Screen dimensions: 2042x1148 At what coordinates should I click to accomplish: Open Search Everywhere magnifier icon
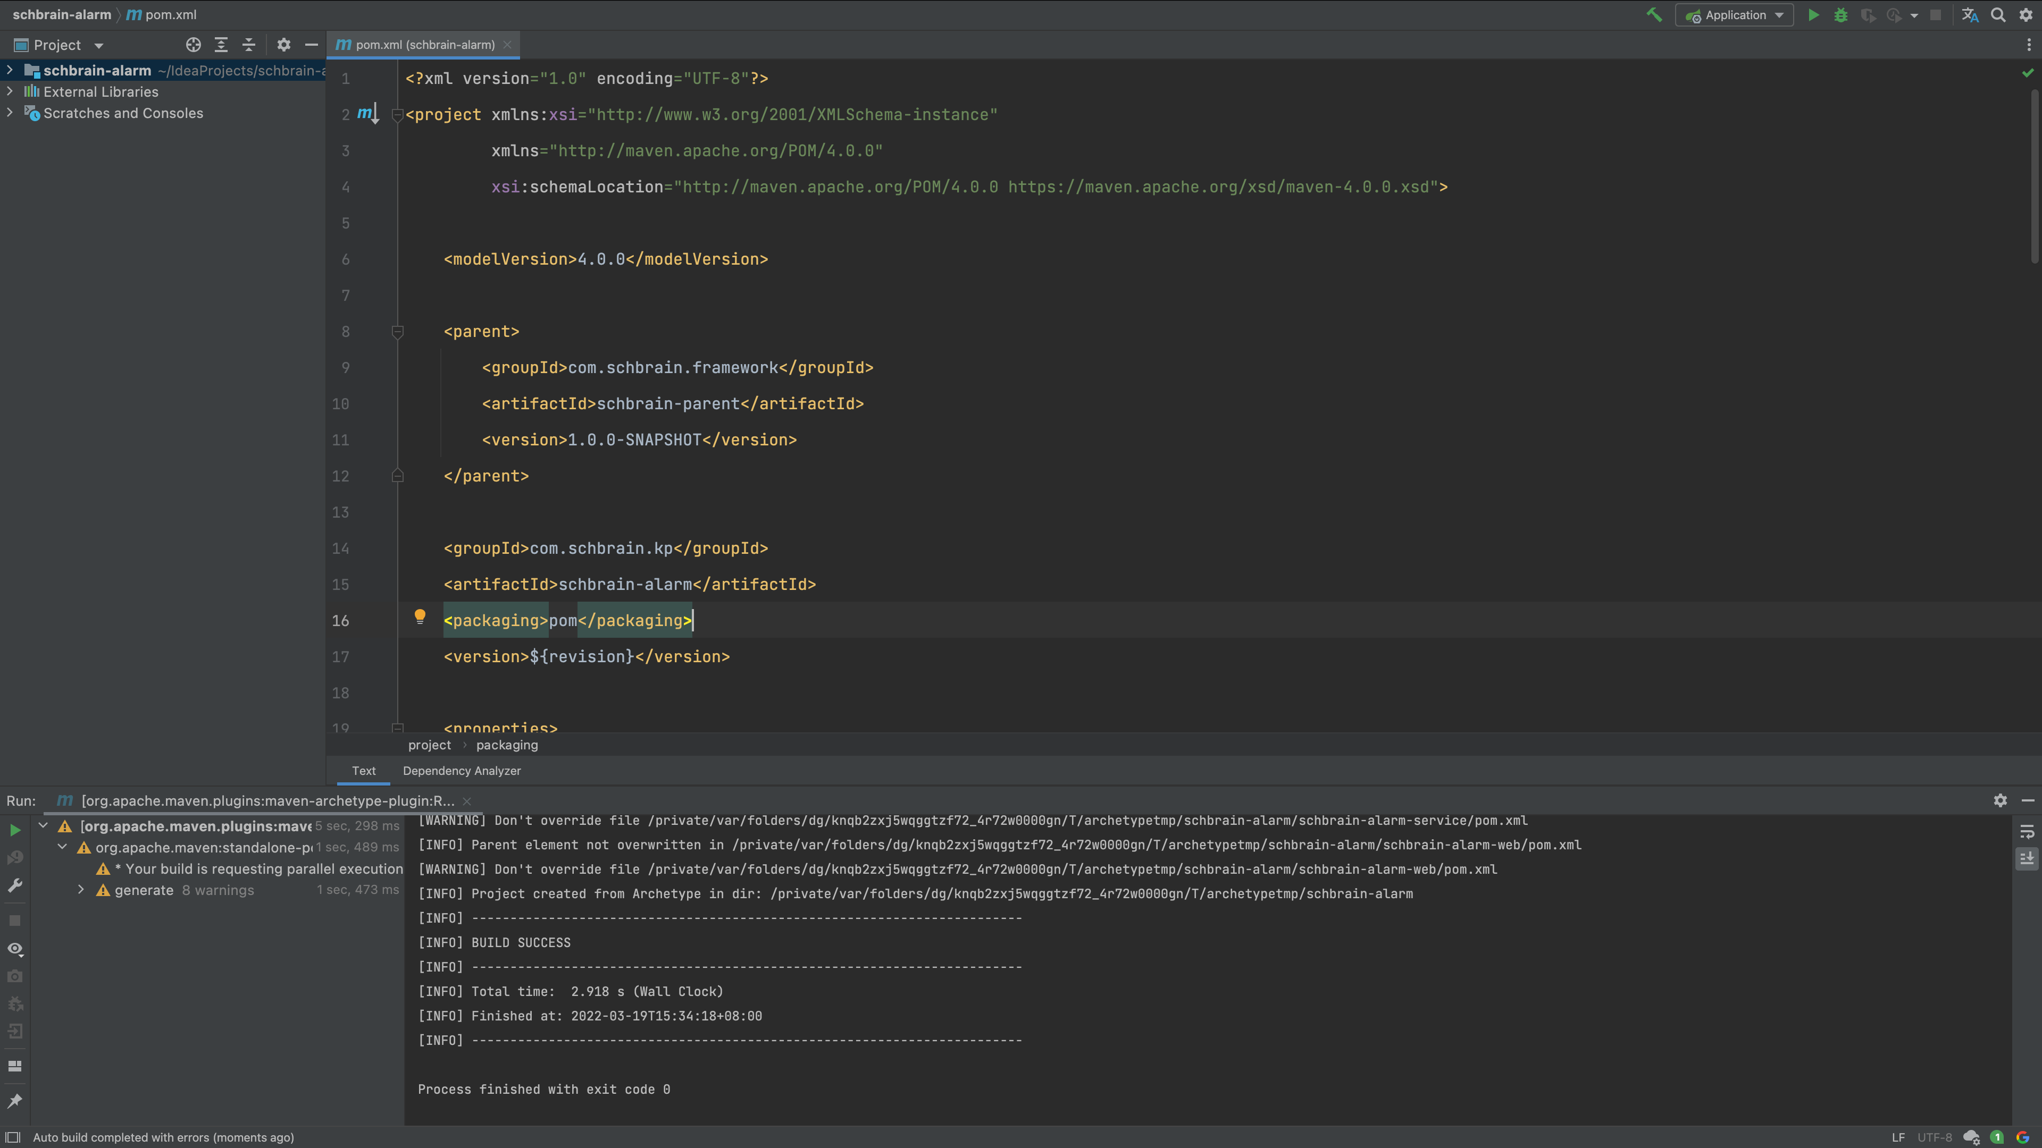click(x=1998, y=15)
